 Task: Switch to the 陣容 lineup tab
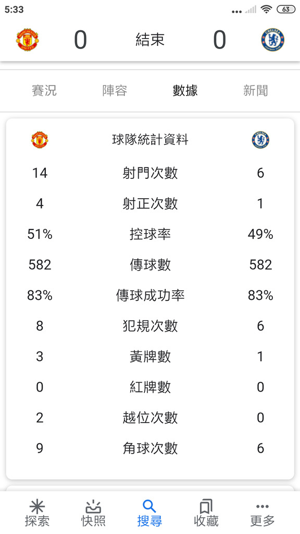coord(115,91)
